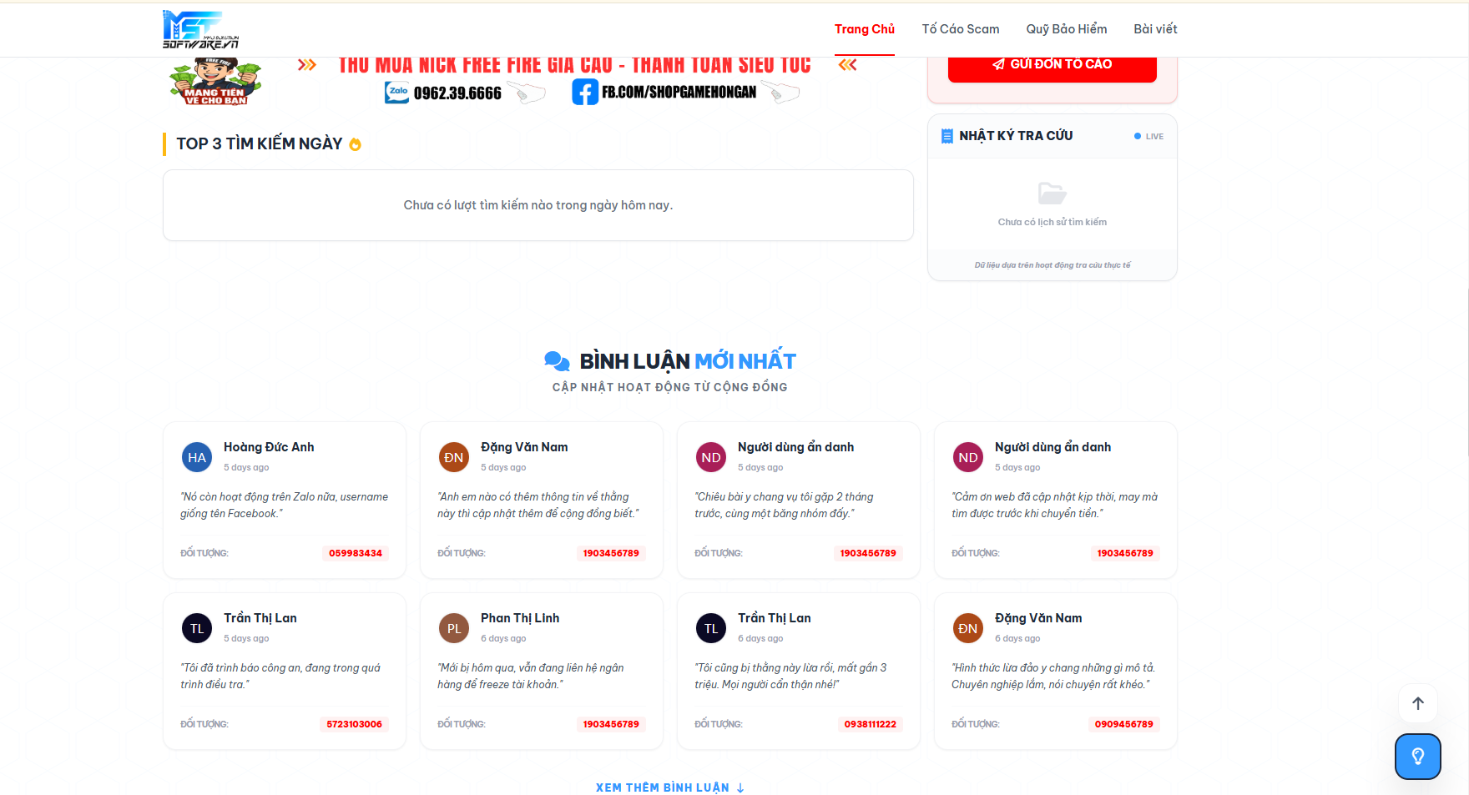Click the 5723103006 target number tag
The height and width of the screenshot is (795, 1469).
(x=354, y=724)
